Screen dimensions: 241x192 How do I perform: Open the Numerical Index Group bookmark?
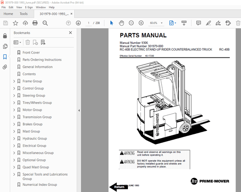coord(40,185)
